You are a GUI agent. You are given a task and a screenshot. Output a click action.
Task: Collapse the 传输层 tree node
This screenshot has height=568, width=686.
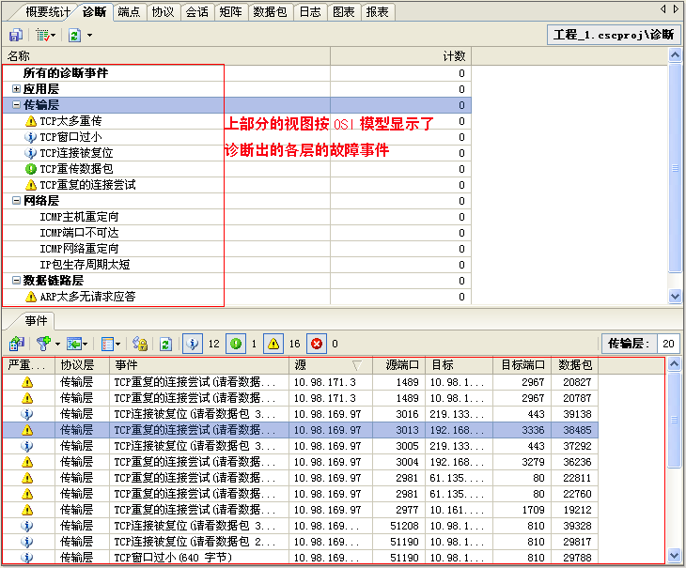(16, 105)
